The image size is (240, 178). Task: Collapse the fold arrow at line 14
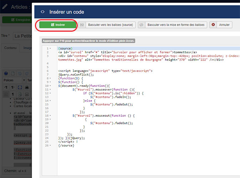coord(50,101)
